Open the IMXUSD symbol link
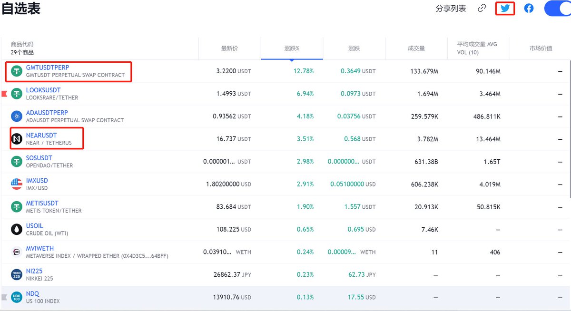This screenshot has height=311, width=571. point(37,180)
